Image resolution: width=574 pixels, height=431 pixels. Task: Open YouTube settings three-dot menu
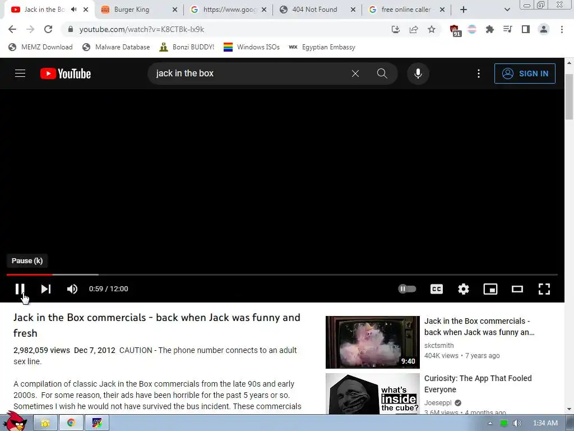pyautogui.click(x=479, y=74)
